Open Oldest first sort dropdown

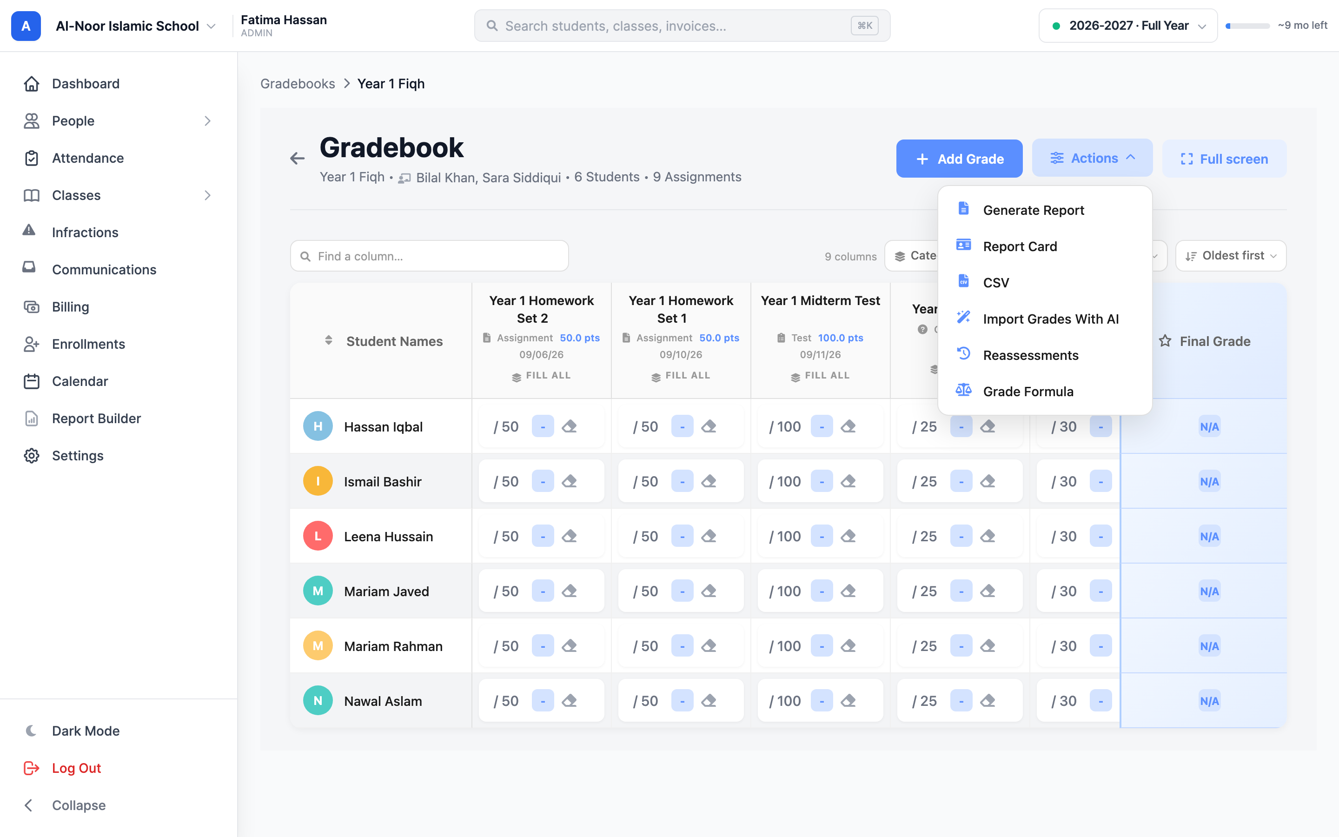1231,256
